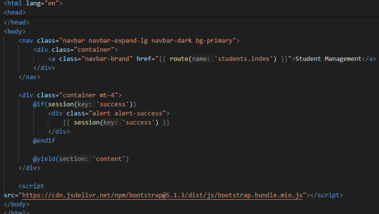Click the closing nav tag
Screen dimensions: 379x214
(29, 77)
